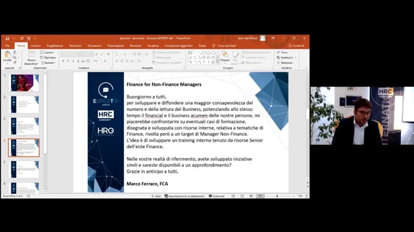
Task: Click the numbered list icon
Action: (125, 54)
